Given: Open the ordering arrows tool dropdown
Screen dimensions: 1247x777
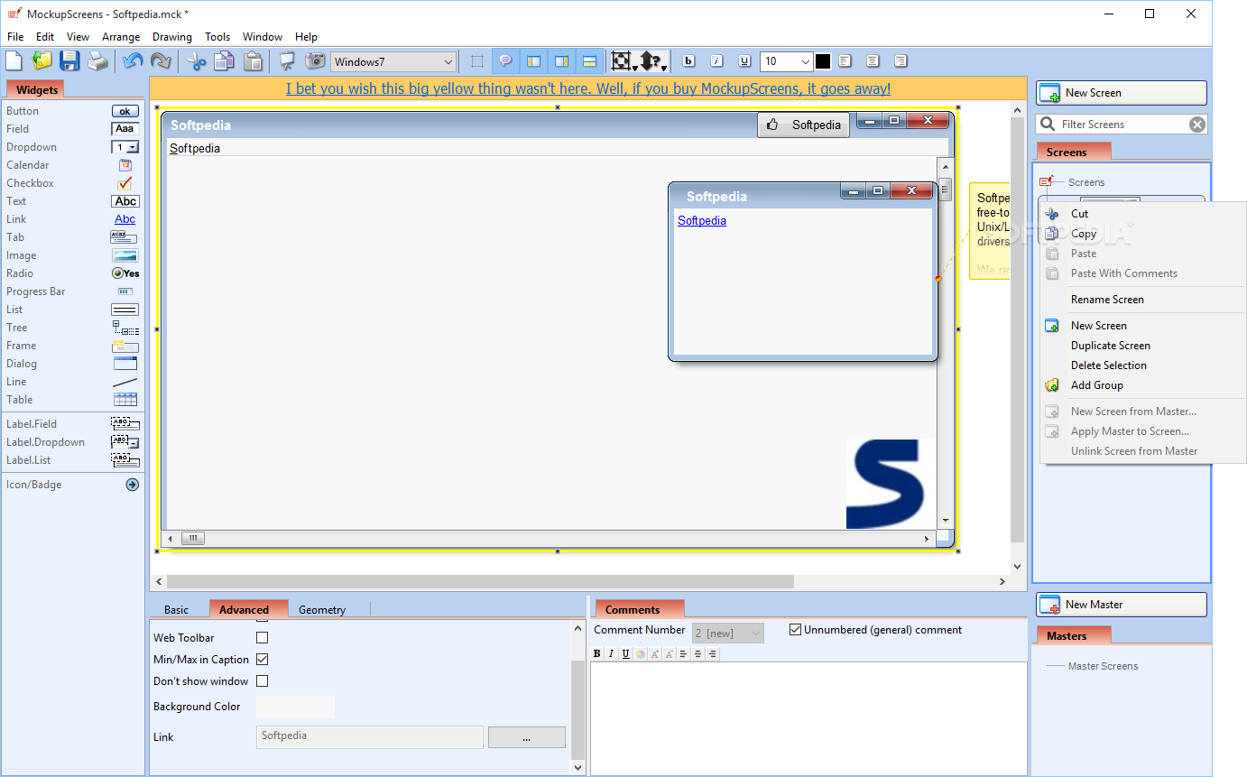Looking at the screenshot, I should pos(663,67).
